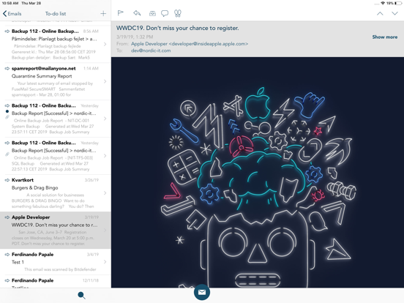Go to next email with down chevron
Viewport: 404px width, 303px height.
(394, 13)
